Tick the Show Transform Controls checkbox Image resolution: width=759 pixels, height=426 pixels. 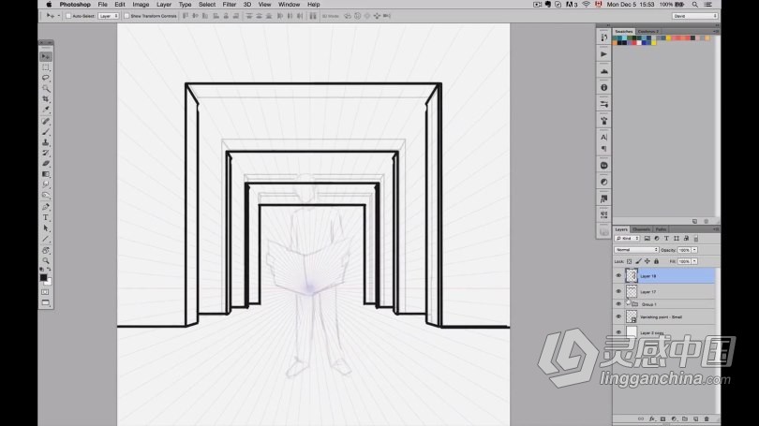pyautogui.click(x=127, y=16)
